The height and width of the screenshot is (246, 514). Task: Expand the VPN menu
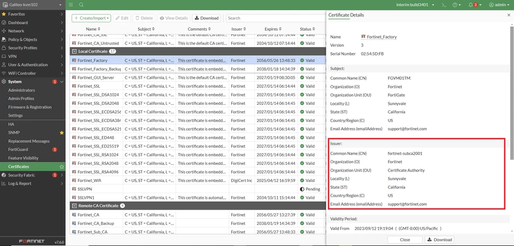pyautogui.click(x=32, y=56)
